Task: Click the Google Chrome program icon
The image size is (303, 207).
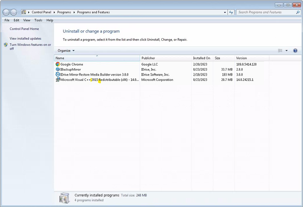Action: (58, 64)
